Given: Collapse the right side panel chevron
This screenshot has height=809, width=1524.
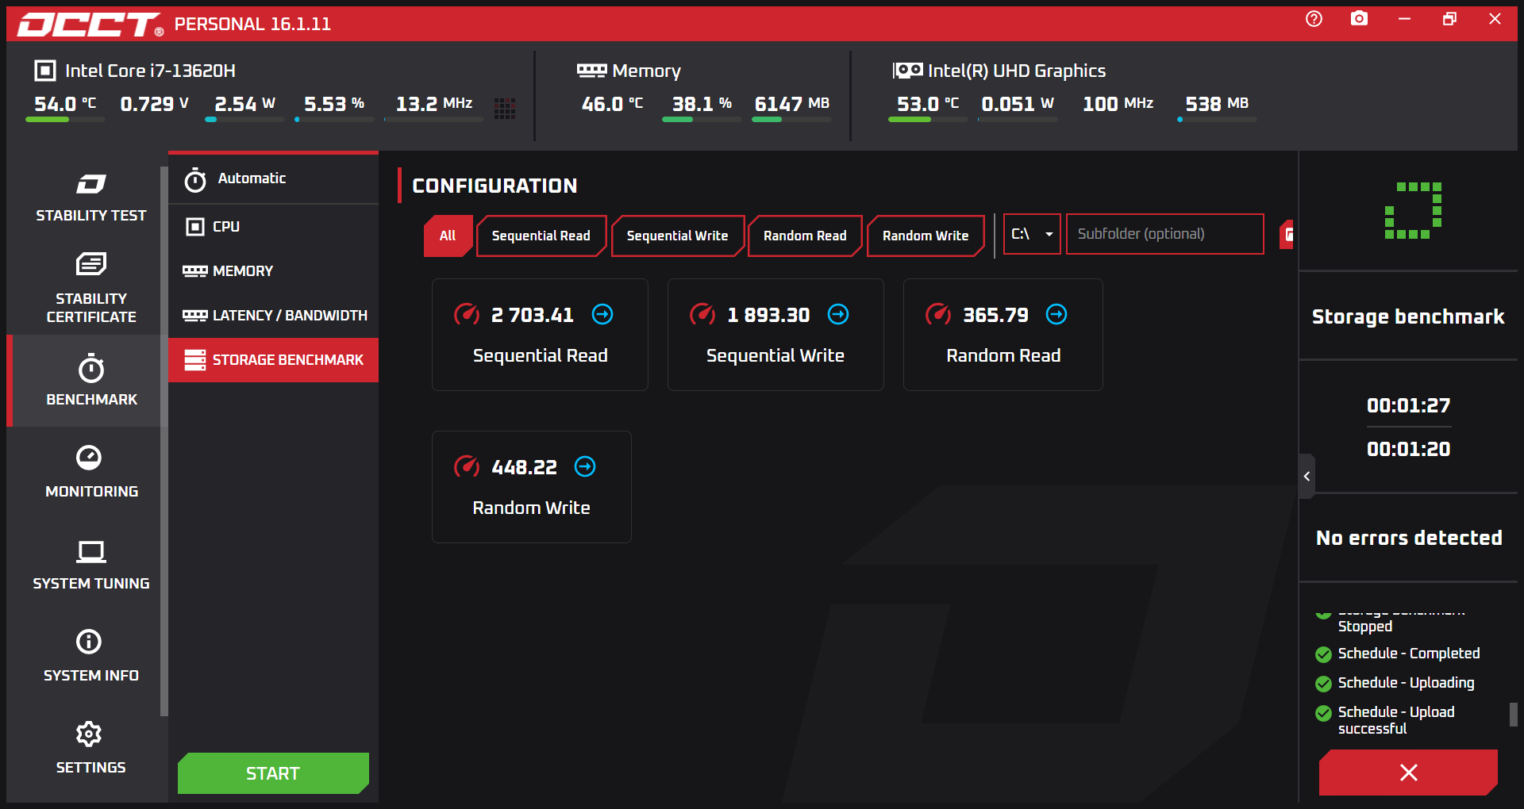Looking at the screenshot, I should tap(1307, 476).
